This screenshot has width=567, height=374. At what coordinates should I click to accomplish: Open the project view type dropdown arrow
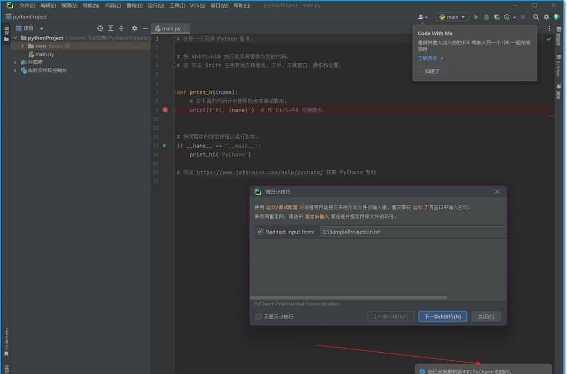click(42, 28)
